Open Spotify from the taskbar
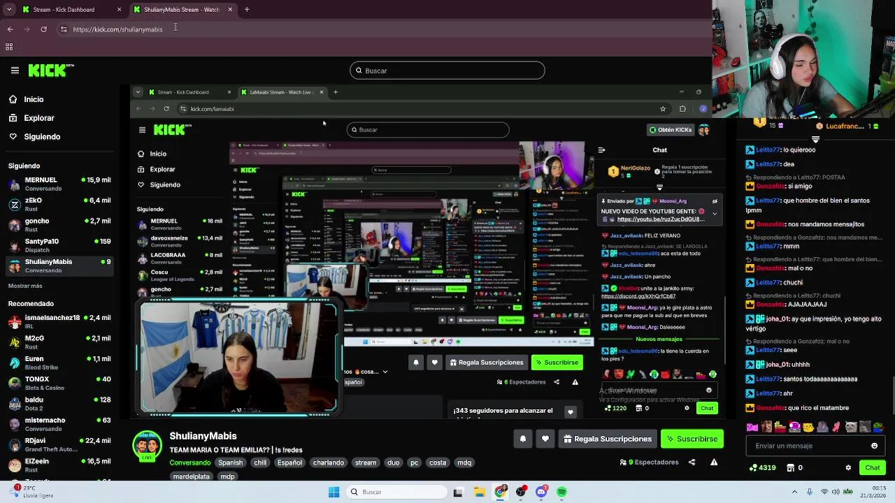Viewport: 895px width, 503px height. (561, 492)
